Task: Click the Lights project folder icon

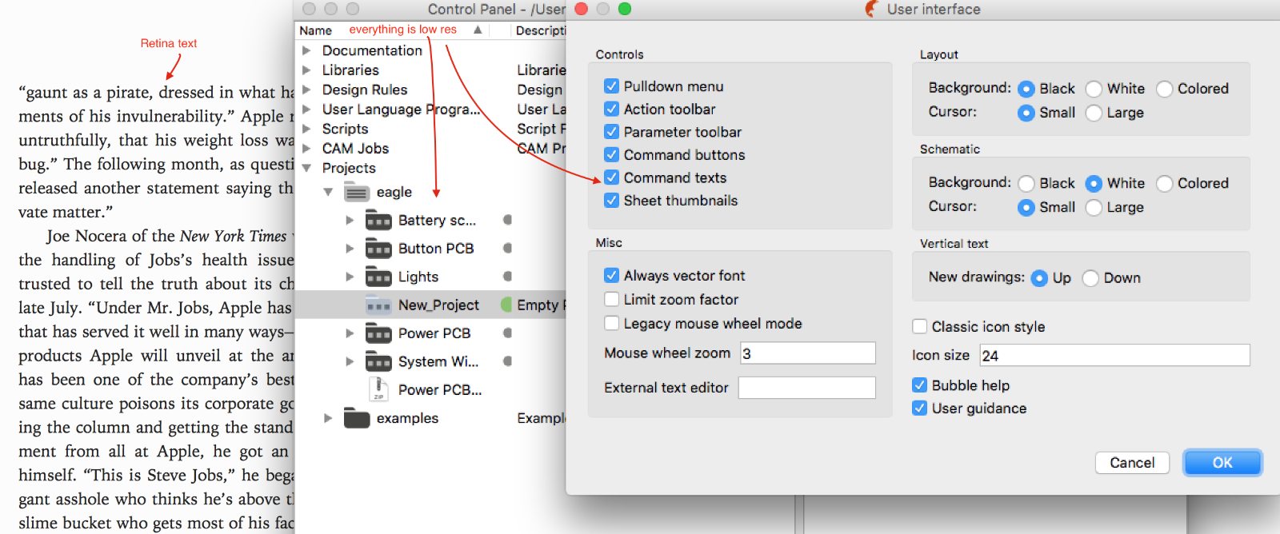Action: pos(378,277)
